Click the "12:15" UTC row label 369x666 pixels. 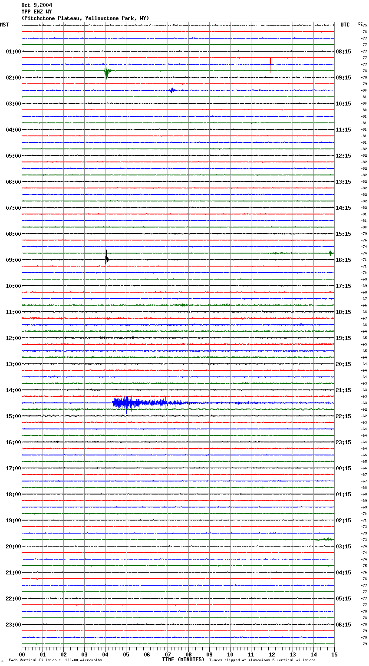(x=343, y=156)
